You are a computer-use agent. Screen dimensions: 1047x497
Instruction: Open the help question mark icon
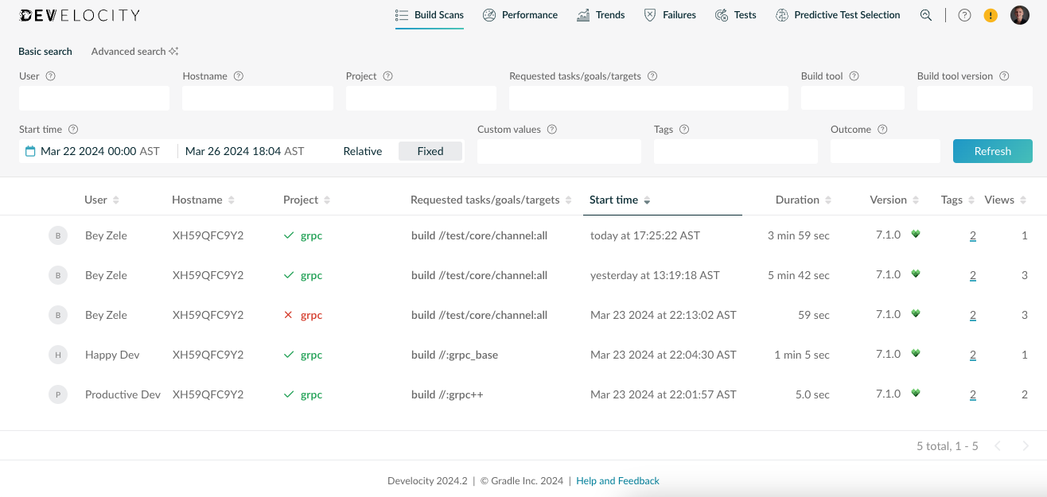click(x=965, y=14)
